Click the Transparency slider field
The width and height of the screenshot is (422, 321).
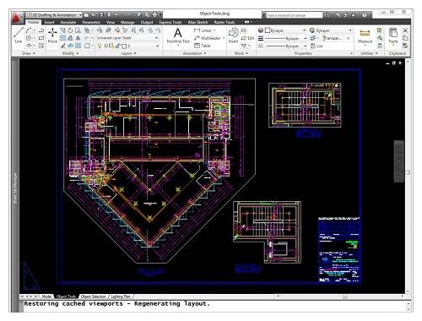coord(337,38)
